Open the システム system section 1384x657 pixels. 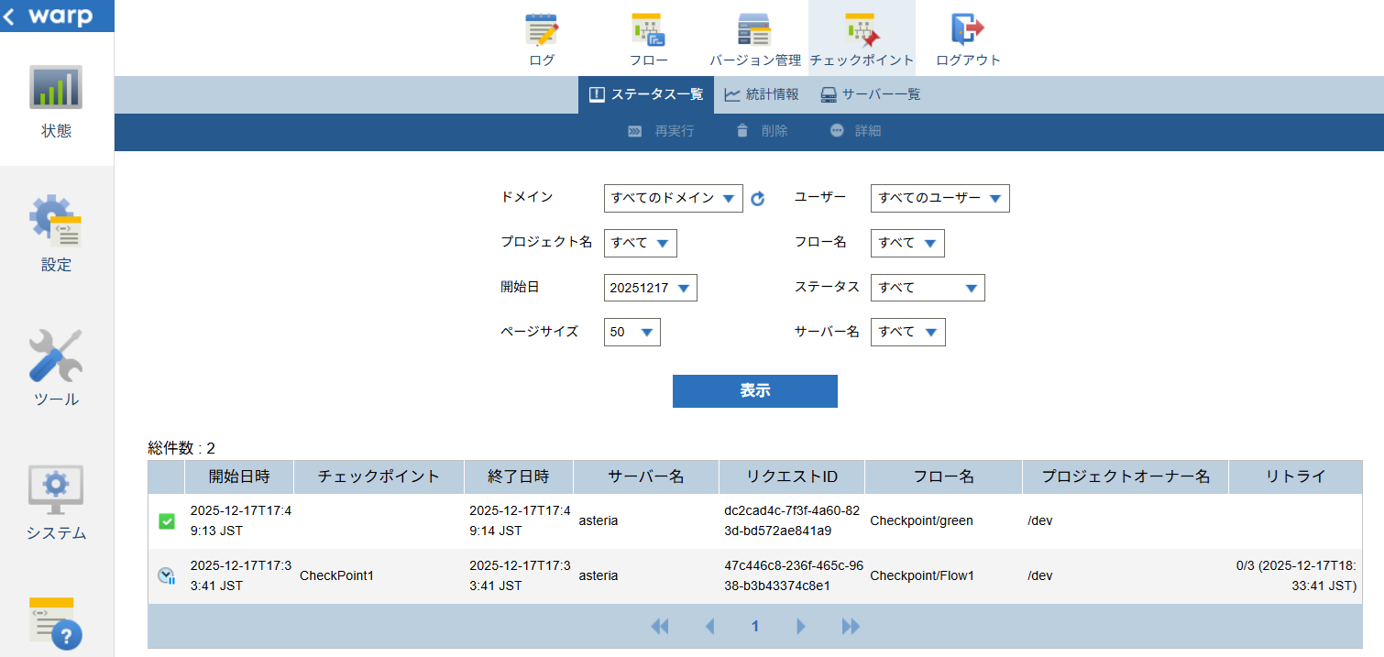pyautogui.click(x=56, y=501)
